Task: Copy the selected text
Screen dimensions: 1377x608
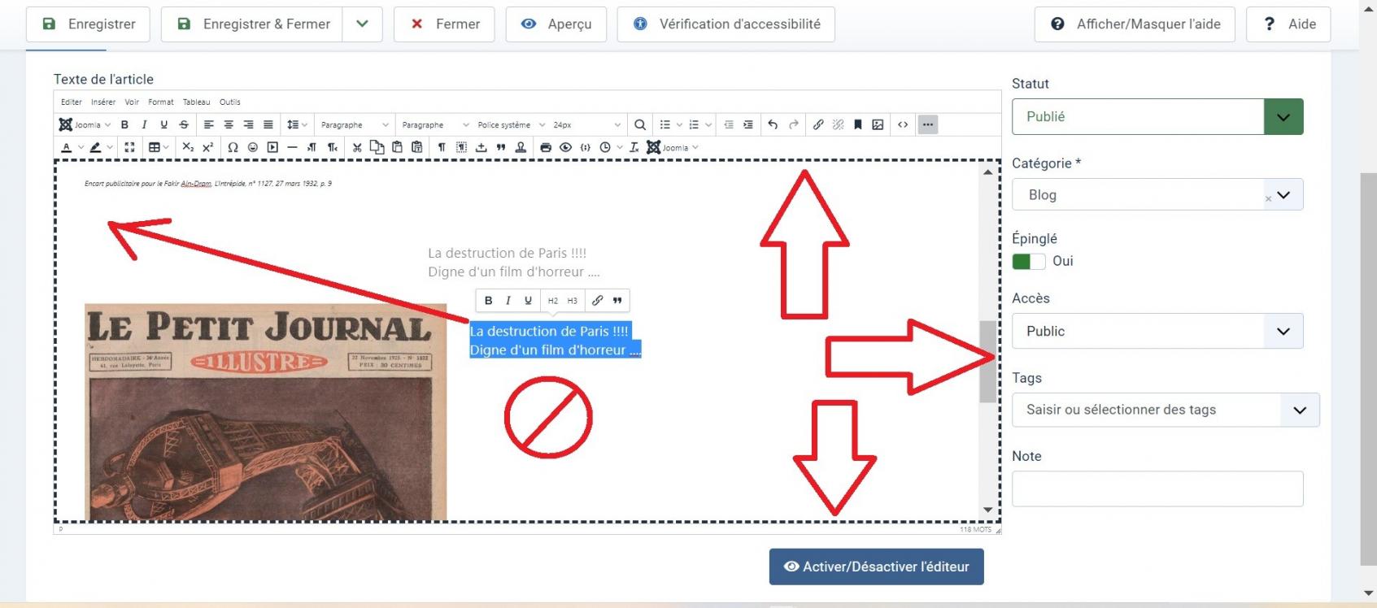Action: [377, 147]
